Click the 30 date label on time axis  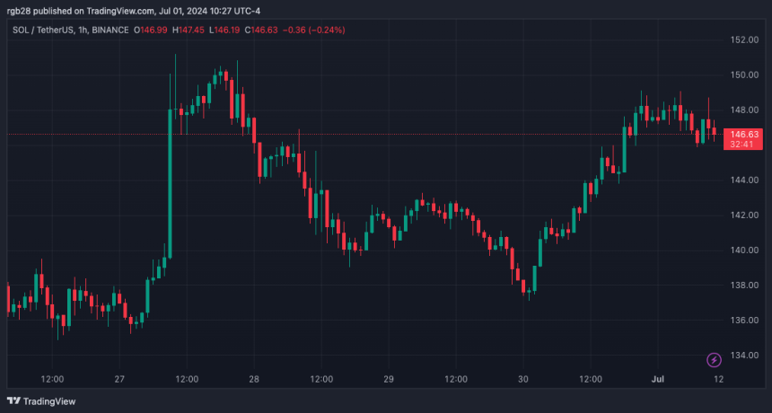523,379
